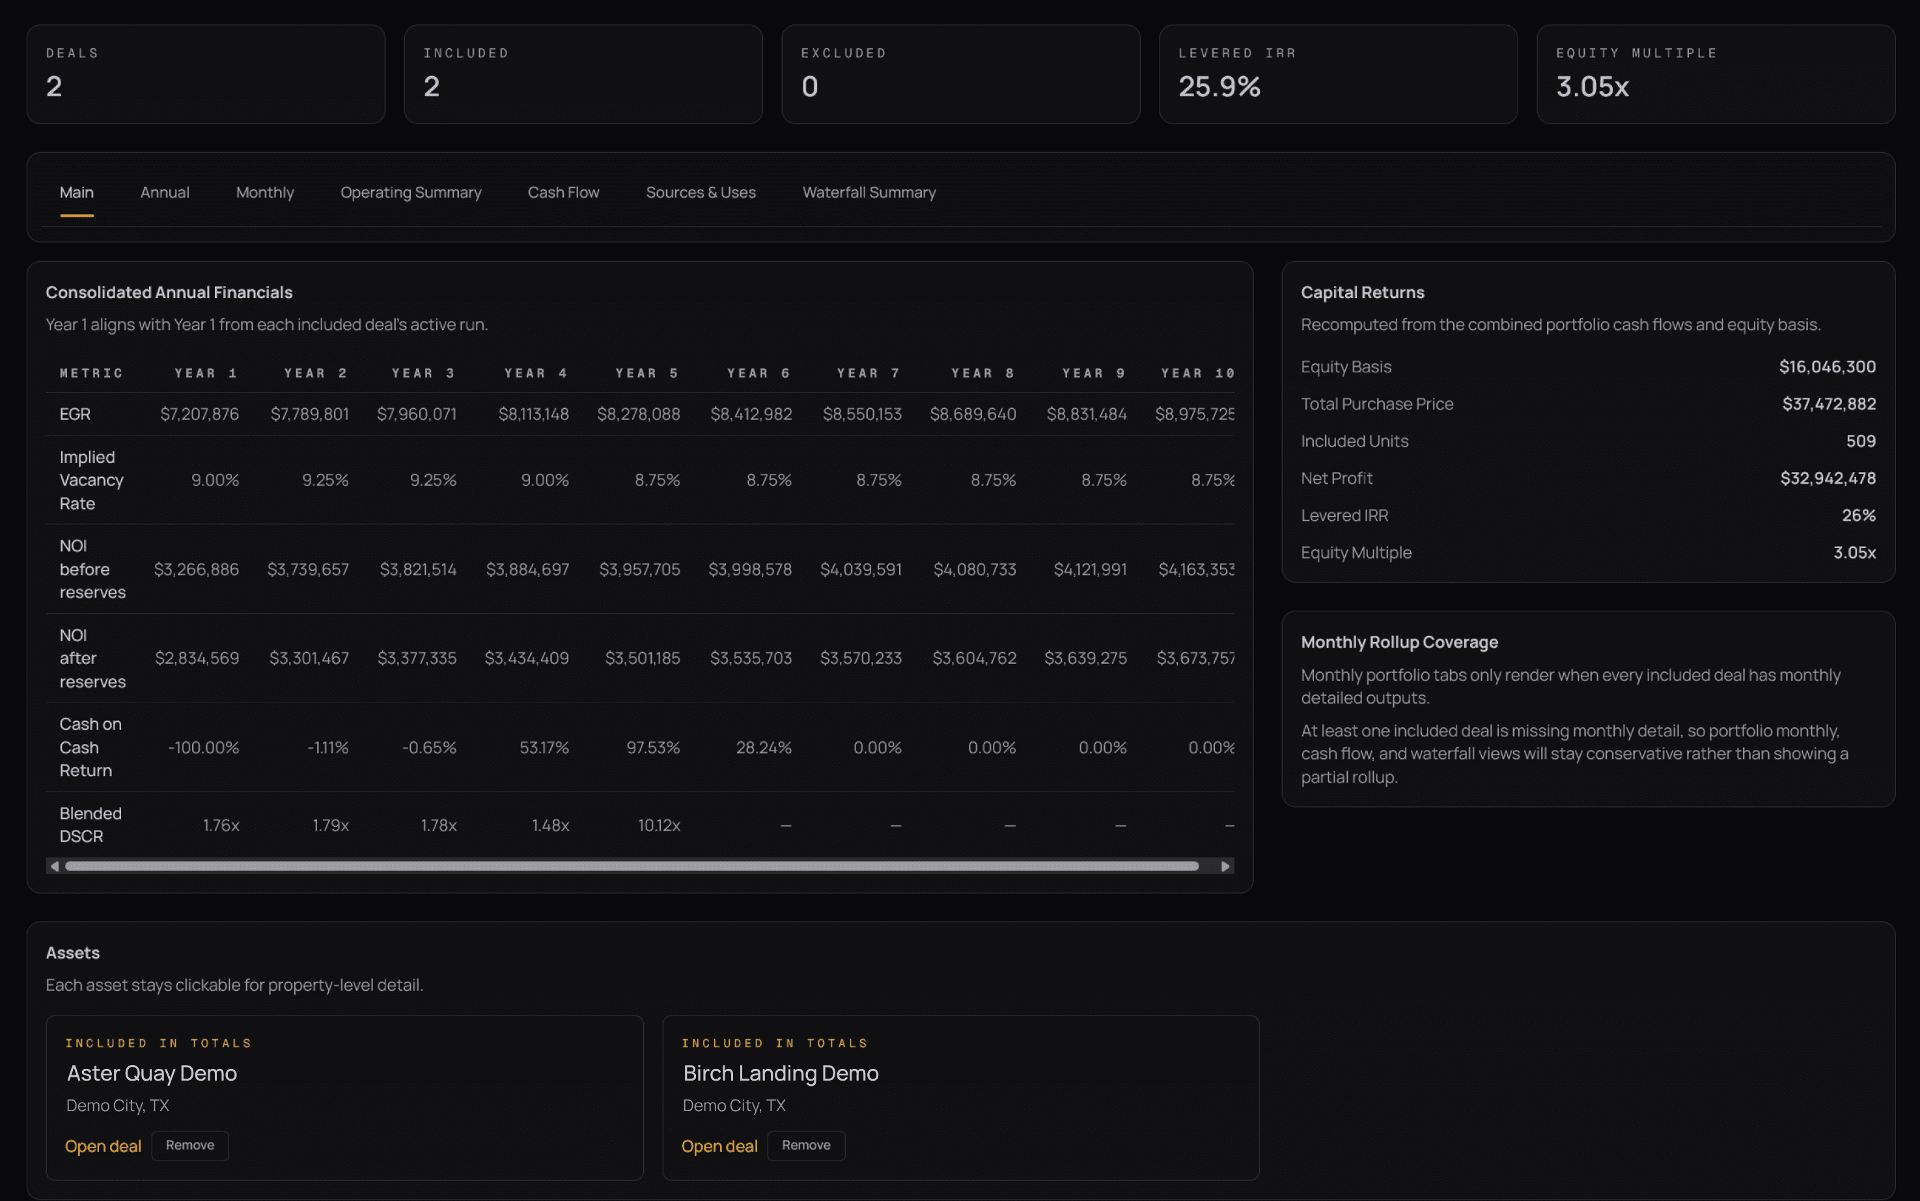Image resolution: width=1920 pixels, height=1201 pixels.
Task: Click the Equity Basis value $16,046,300
Action: pyautogui.click(x=1827, y=366)
